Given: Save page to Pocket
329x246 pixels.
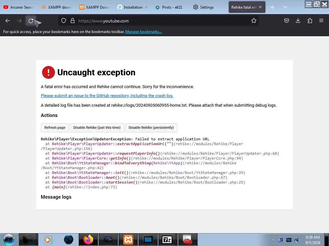Looking at the screenshot, I should pyautogui.click(x=286, y=20).
